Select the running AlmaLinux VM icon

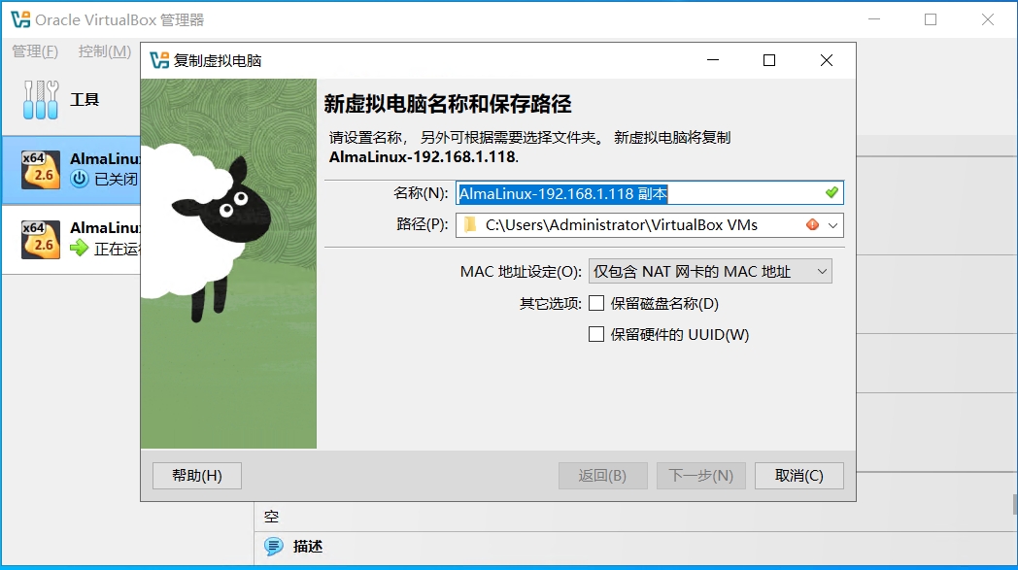coord(41,240)
